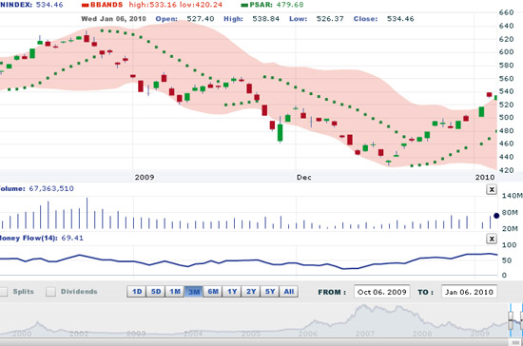Edit the TO date field
Image resolution: width=523 pixels, height=346 pixels.
470,292
